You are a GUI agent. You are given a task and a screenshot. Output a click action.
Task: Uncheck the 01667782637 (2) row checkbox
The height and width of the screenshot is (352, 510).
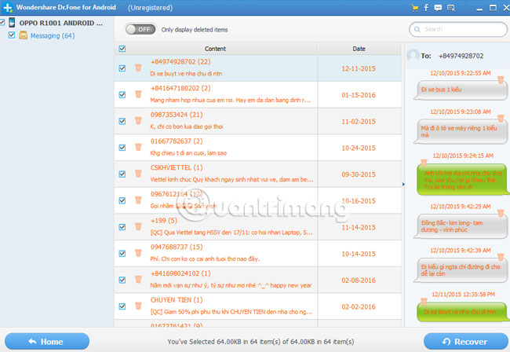point(122,148)
